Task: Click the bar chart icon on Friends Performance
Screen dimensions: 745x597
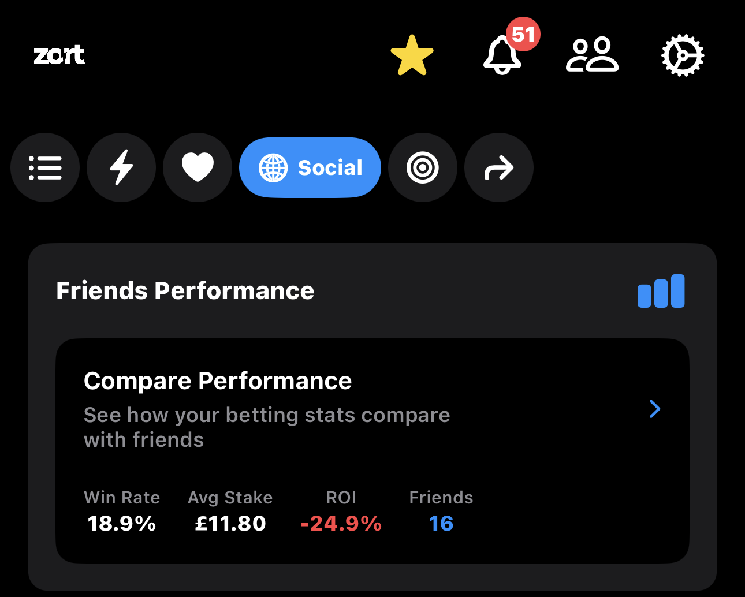Action: 661,291
